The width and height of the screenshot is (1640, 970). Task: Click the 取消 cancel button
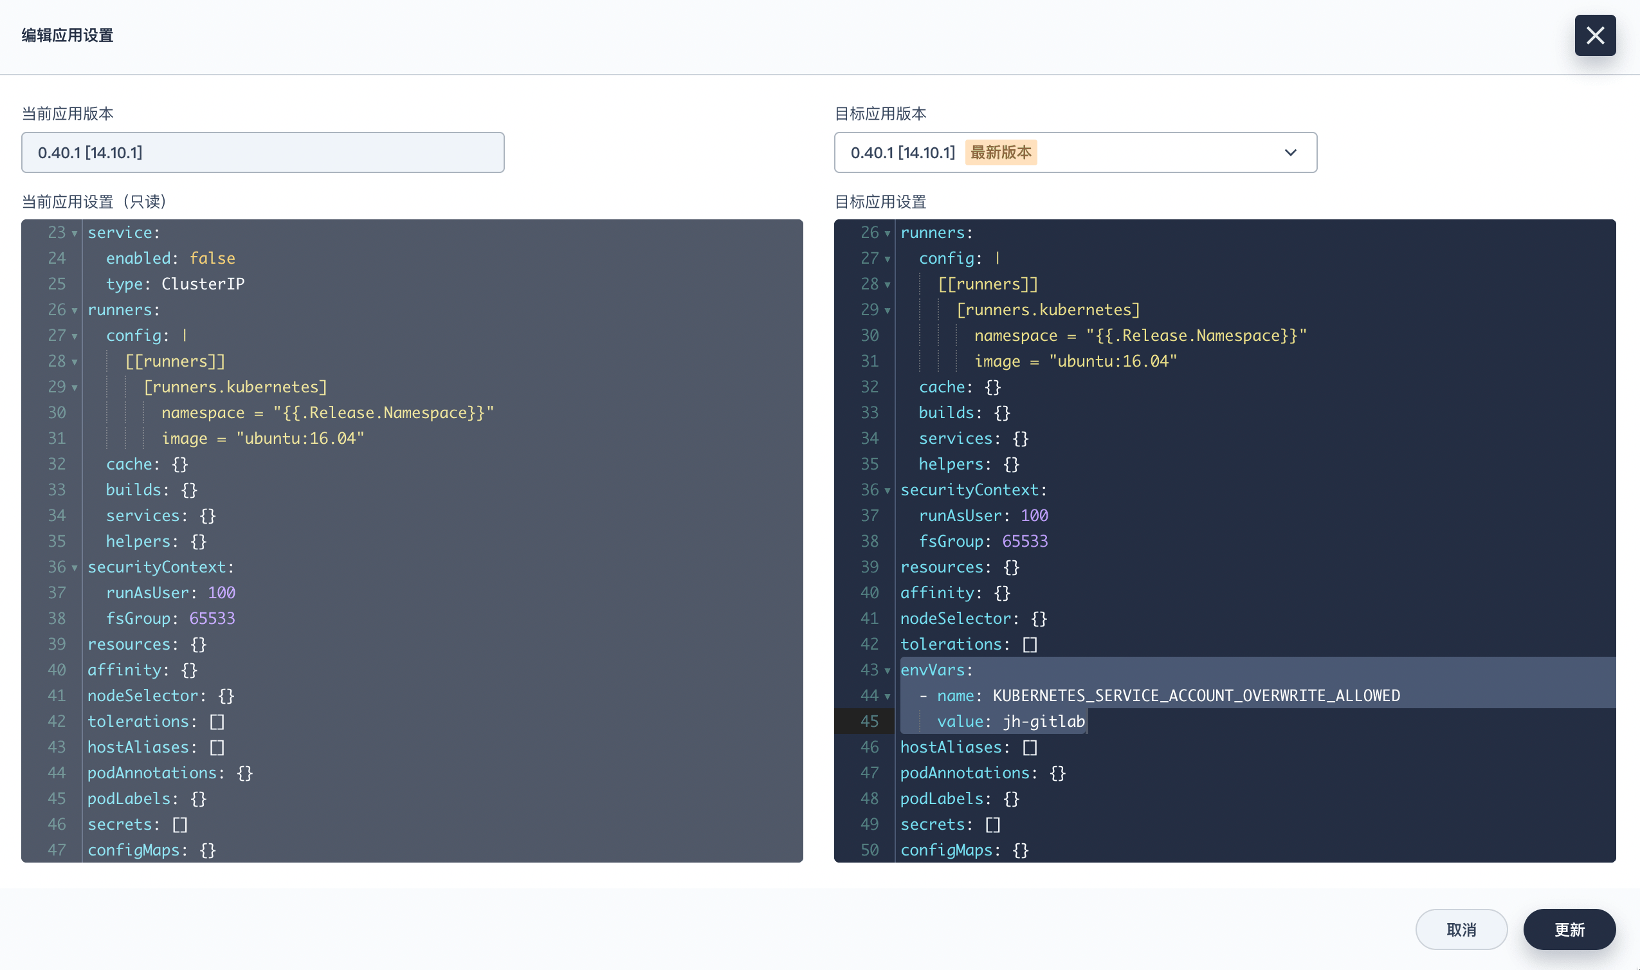[x=1461, y=929]
